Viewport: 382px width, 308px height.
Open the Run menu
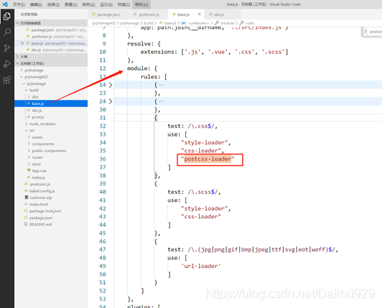click(106, 5)
